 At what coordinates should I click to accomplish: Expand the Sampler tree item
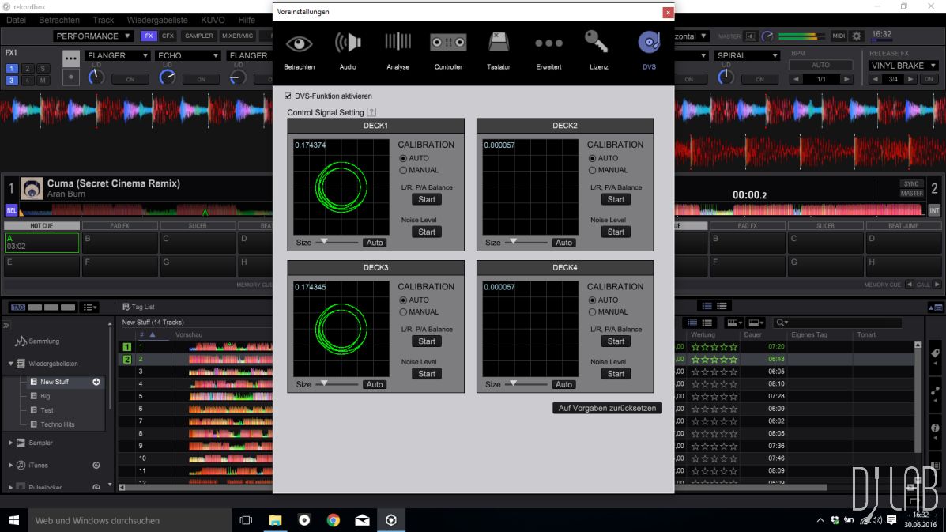[11, 443]
